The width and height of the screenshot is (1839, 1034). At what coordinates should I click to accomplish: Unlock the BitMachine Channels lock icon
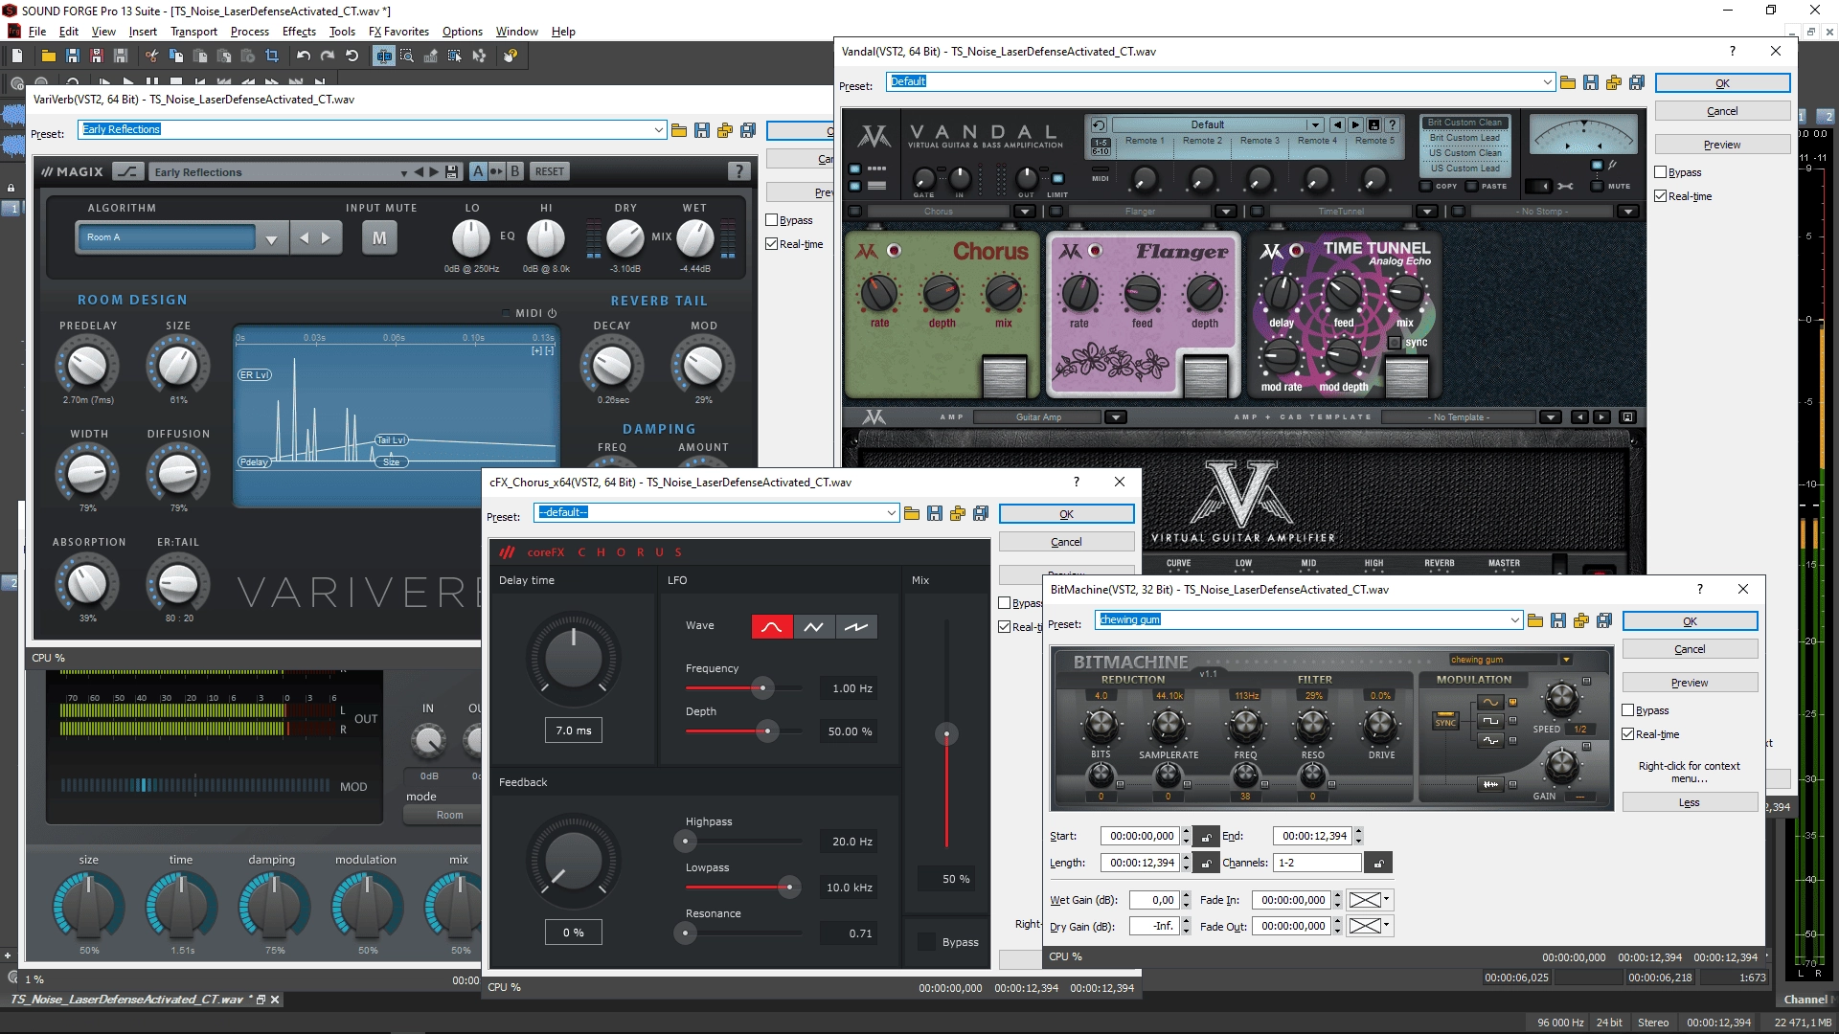[1378, 863]
